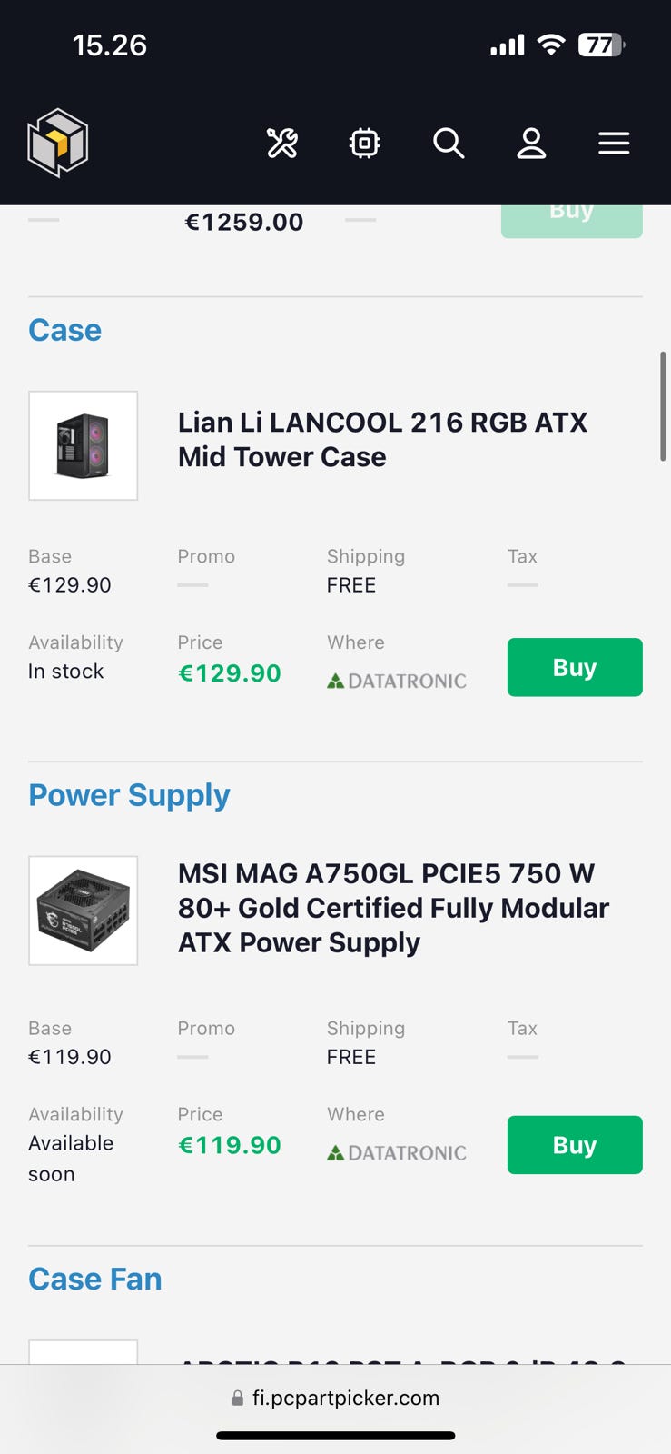Click the page scrollbar handle

(663, 405)
